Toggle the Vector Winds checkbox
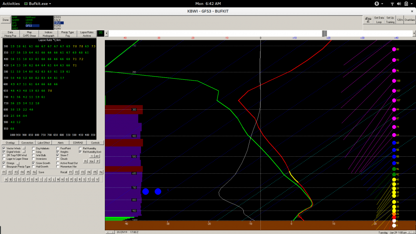Image resolution: width=416 pixels, height=234 pixels. coord(4,148)
